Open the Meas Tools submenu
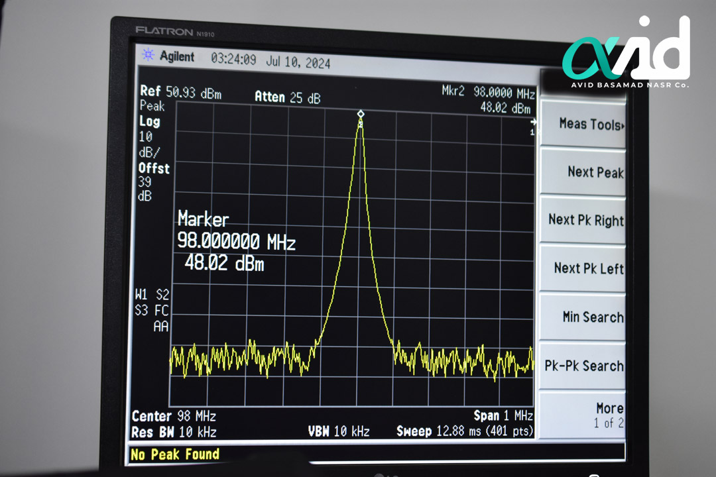Image resolution: width=716 pixels, height=477 pixels. coord(585,124)
